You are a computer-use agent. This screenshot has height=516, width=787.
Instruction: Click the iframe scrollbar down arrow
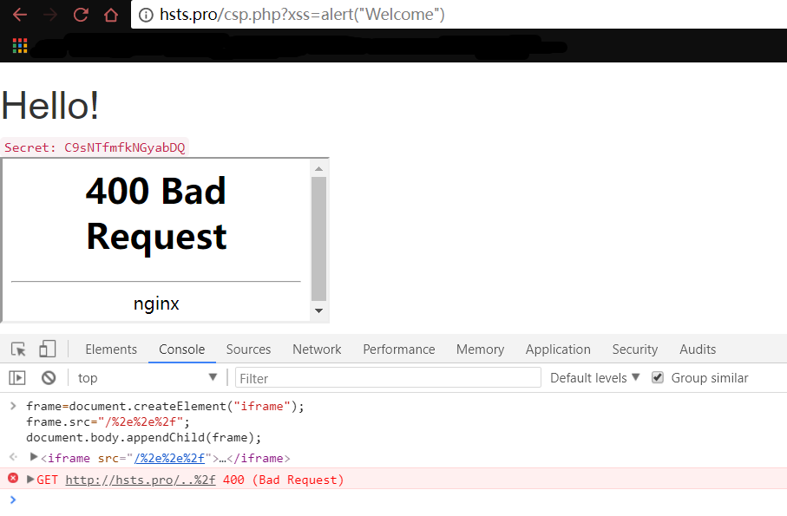pos(318,311)
